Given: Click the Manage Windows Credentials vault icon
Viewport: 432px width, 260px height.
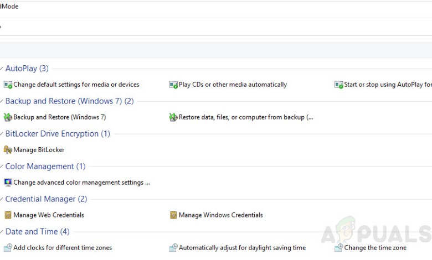Looking at the screenshot, I should [x=173, y=215].
